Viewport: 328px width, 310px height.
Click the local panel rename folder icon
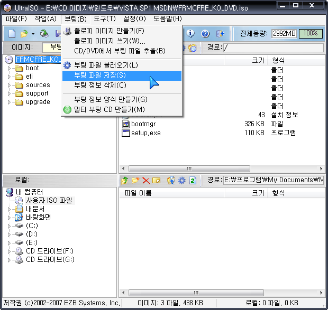tap(157, 180)
